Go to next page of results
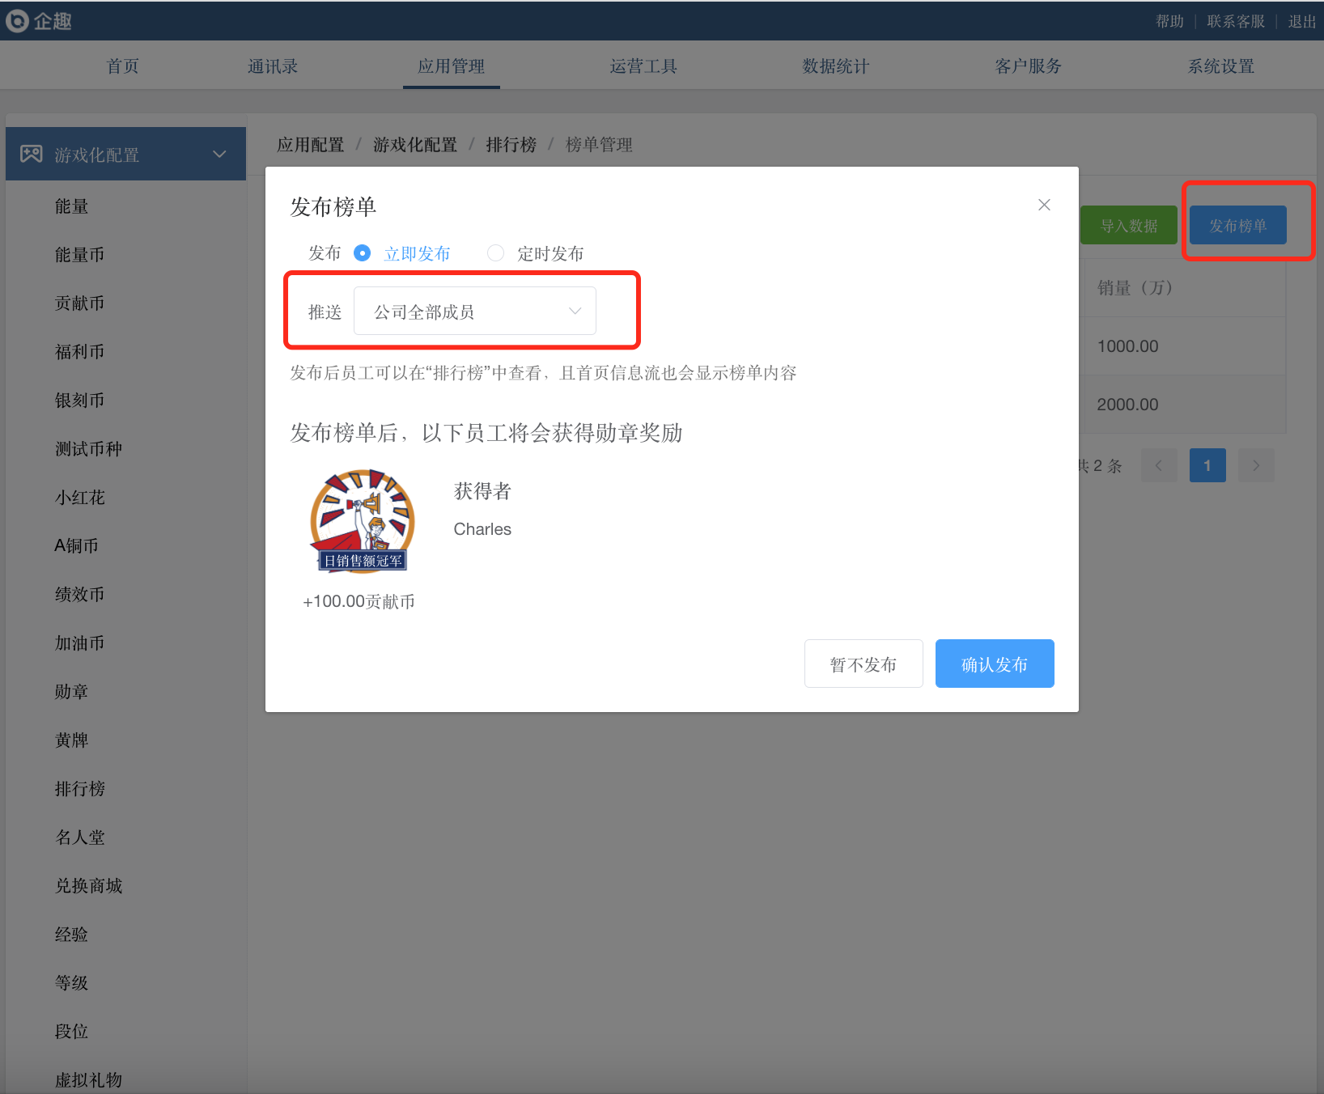1324x1094 pixels. pyautogui.click(x=1256, y=465)
